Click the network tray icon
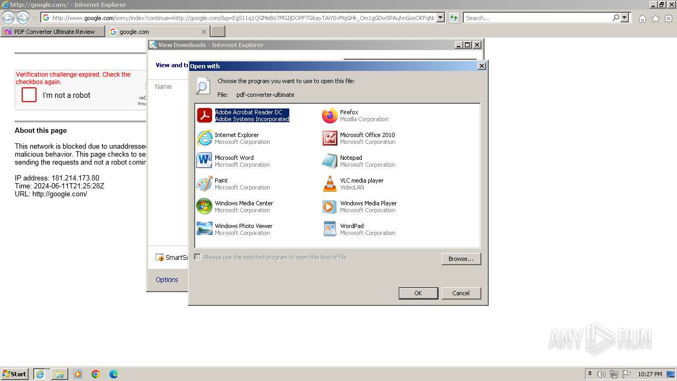 pyautogui.click(x=614, y=374)
